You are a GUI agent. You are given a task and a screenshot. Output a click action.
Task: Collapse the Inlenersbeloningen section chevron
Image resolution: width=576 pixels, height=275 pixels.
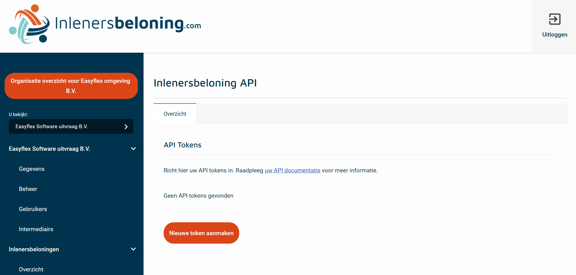(133, 249)
